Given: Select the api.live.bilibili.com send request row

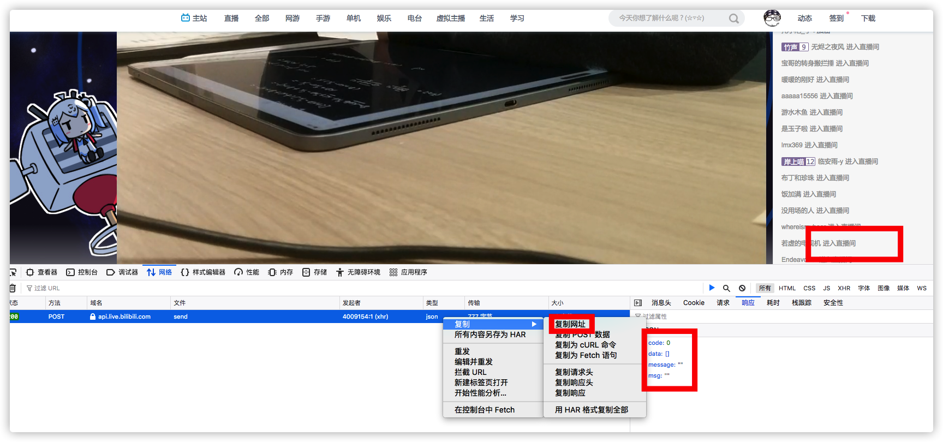Looking at the screenshot, I should point(218,316).
